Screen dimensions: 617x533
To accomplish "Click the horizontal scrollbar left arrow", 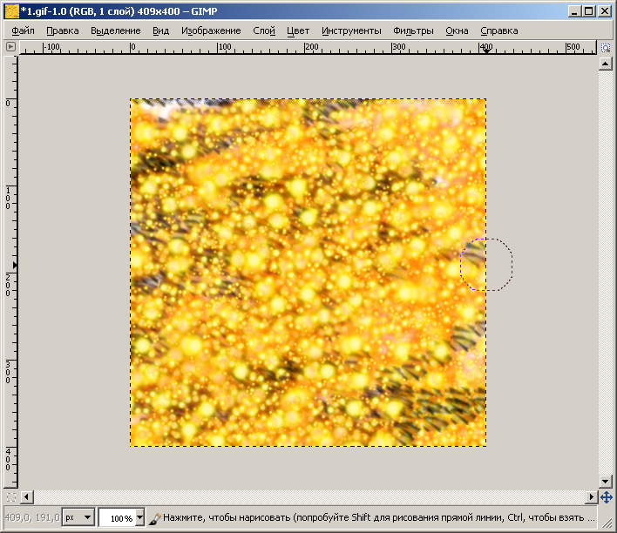I will point(26,497).
